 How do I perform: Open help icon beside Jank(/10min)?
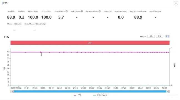pos(82,11)
